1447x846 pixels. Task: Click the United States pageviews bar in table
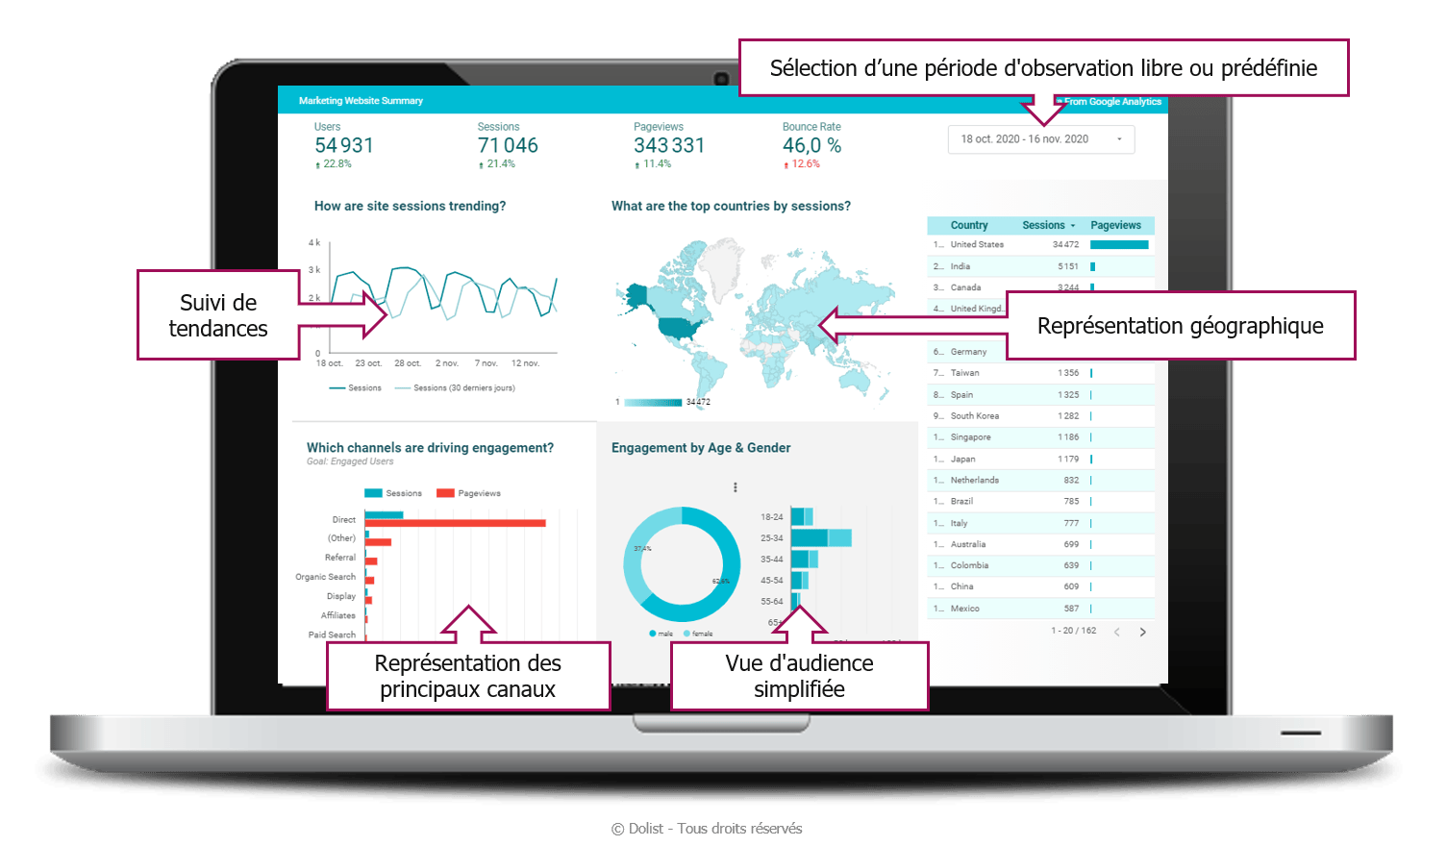(1119, 245)
